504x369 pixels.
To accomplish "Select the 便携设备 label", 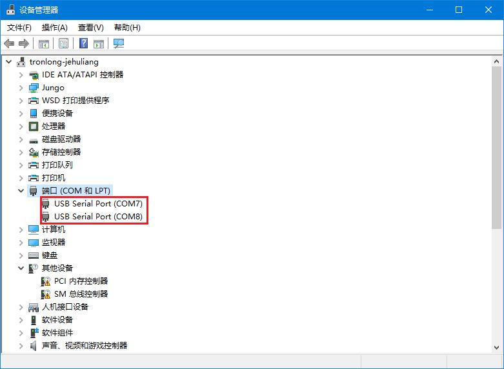I will pyautogui.click(x=57, y=114).
